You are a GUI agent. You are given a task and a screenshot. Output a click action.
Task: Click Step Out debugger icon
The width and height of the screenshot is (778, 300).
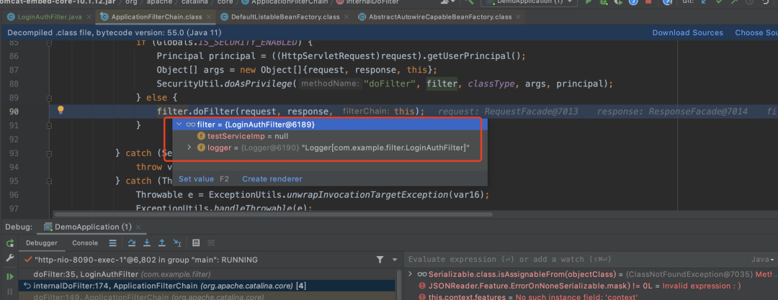(162, 243)
